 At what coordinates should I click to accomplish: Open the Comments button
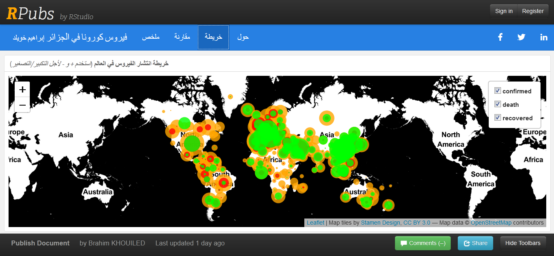(423, 243)
